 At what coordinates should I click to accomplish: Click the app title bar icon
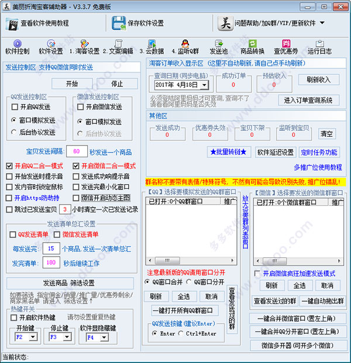pyautogui.click(x=6, y=6)
